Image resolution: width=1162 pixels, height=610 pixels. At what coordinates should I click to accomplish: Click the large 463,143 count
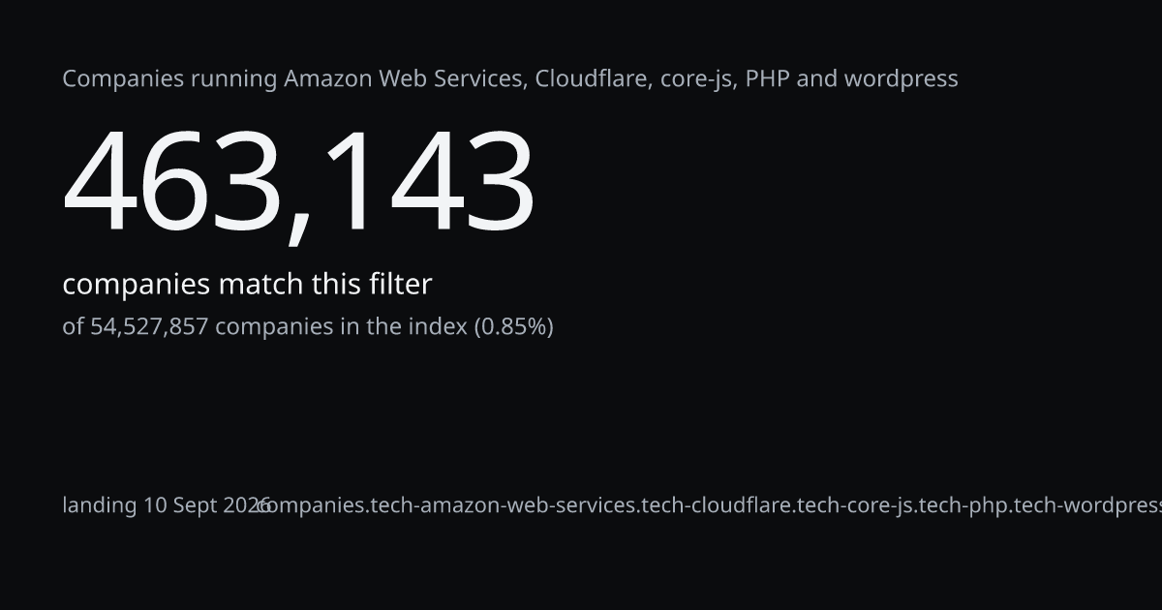[299, 183]
